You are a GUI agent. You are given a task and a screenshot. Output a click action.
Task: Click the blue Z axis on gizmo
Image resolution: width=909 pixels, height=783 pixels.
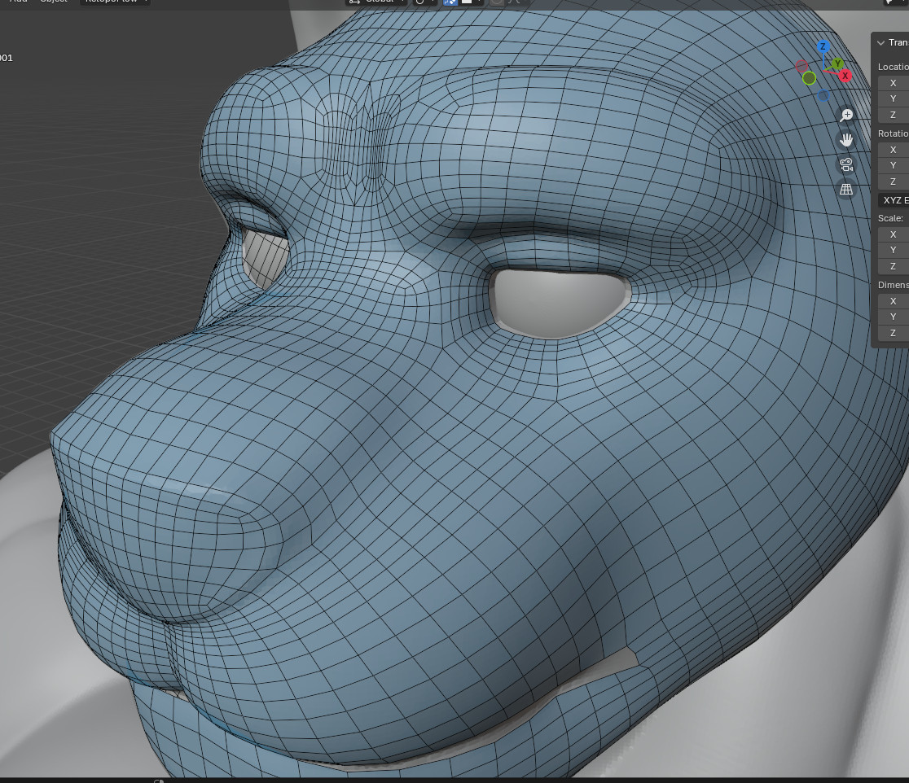823,47
